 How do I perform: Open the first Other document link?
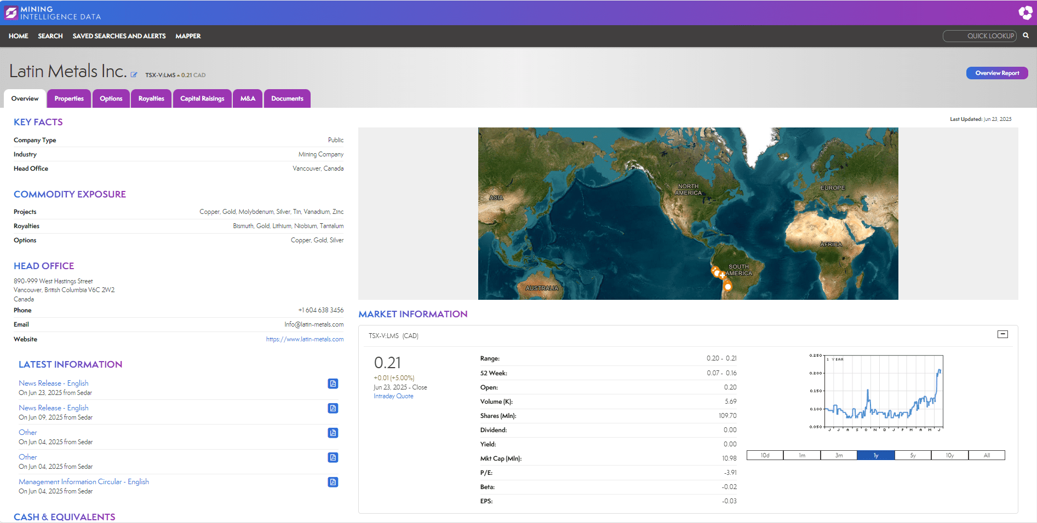pyautogui.click(x=28, y=433)
